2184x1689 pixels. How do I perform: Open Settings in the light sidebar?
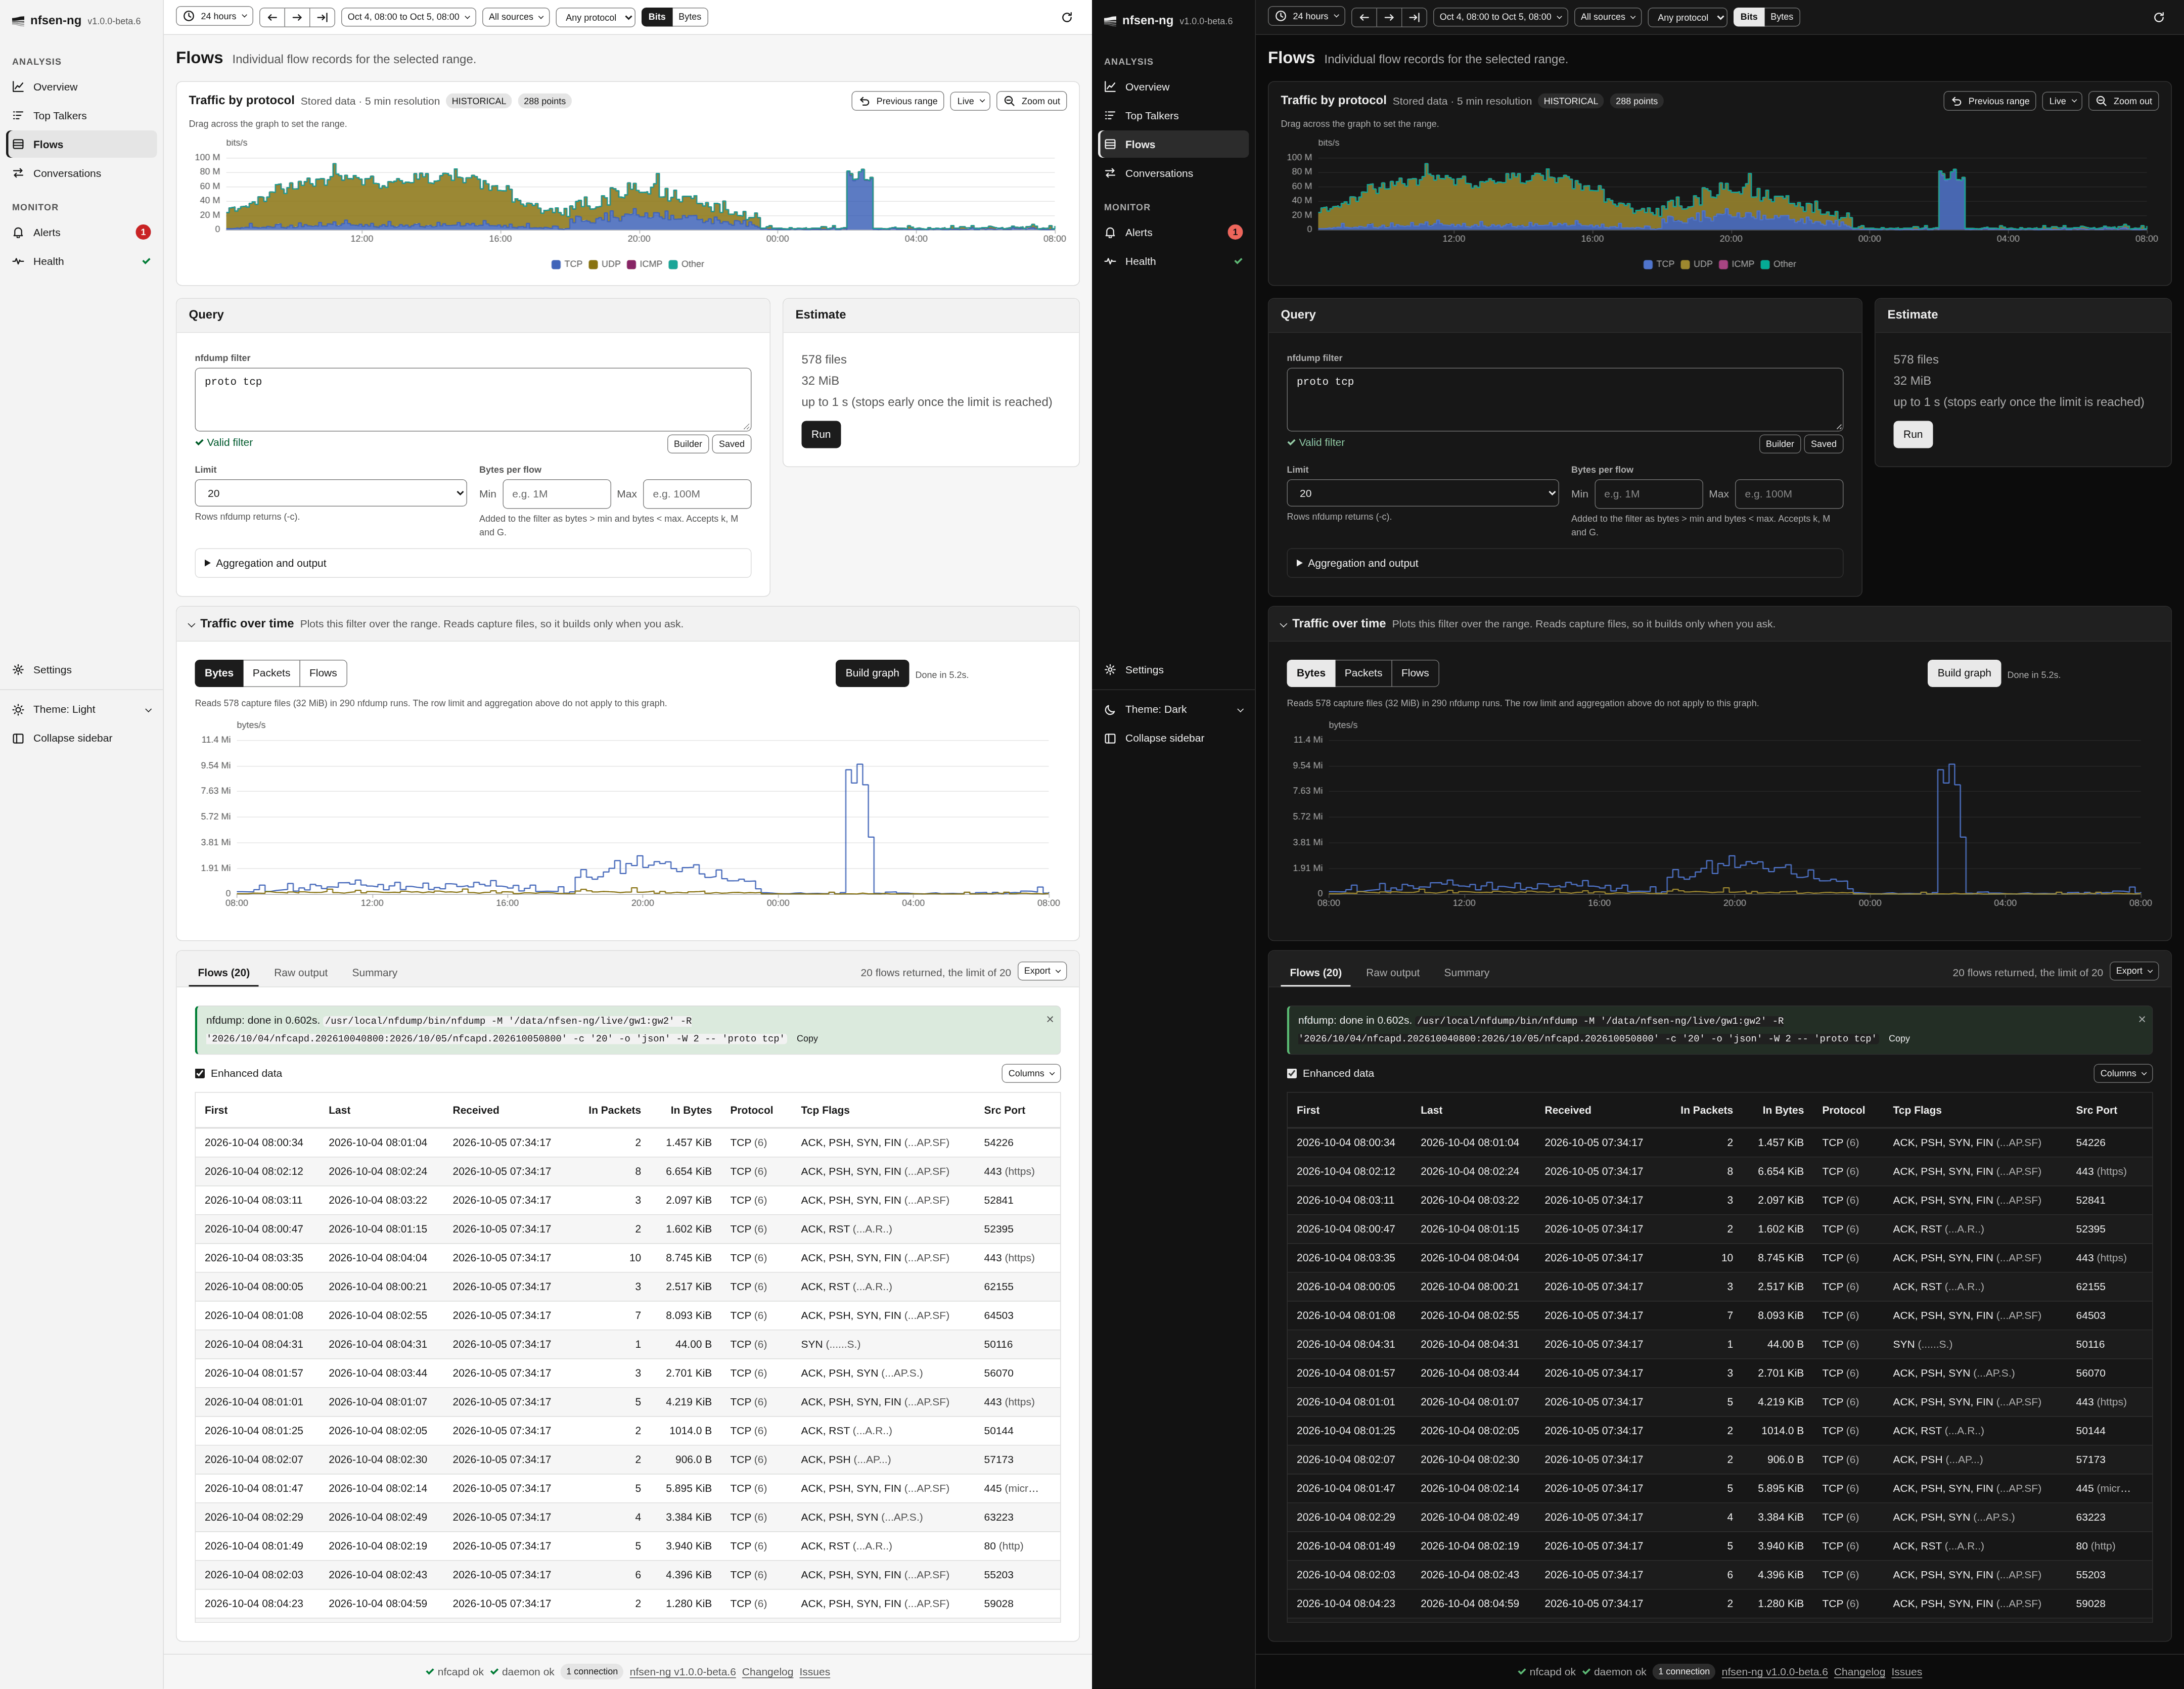[x=81, y=670]
